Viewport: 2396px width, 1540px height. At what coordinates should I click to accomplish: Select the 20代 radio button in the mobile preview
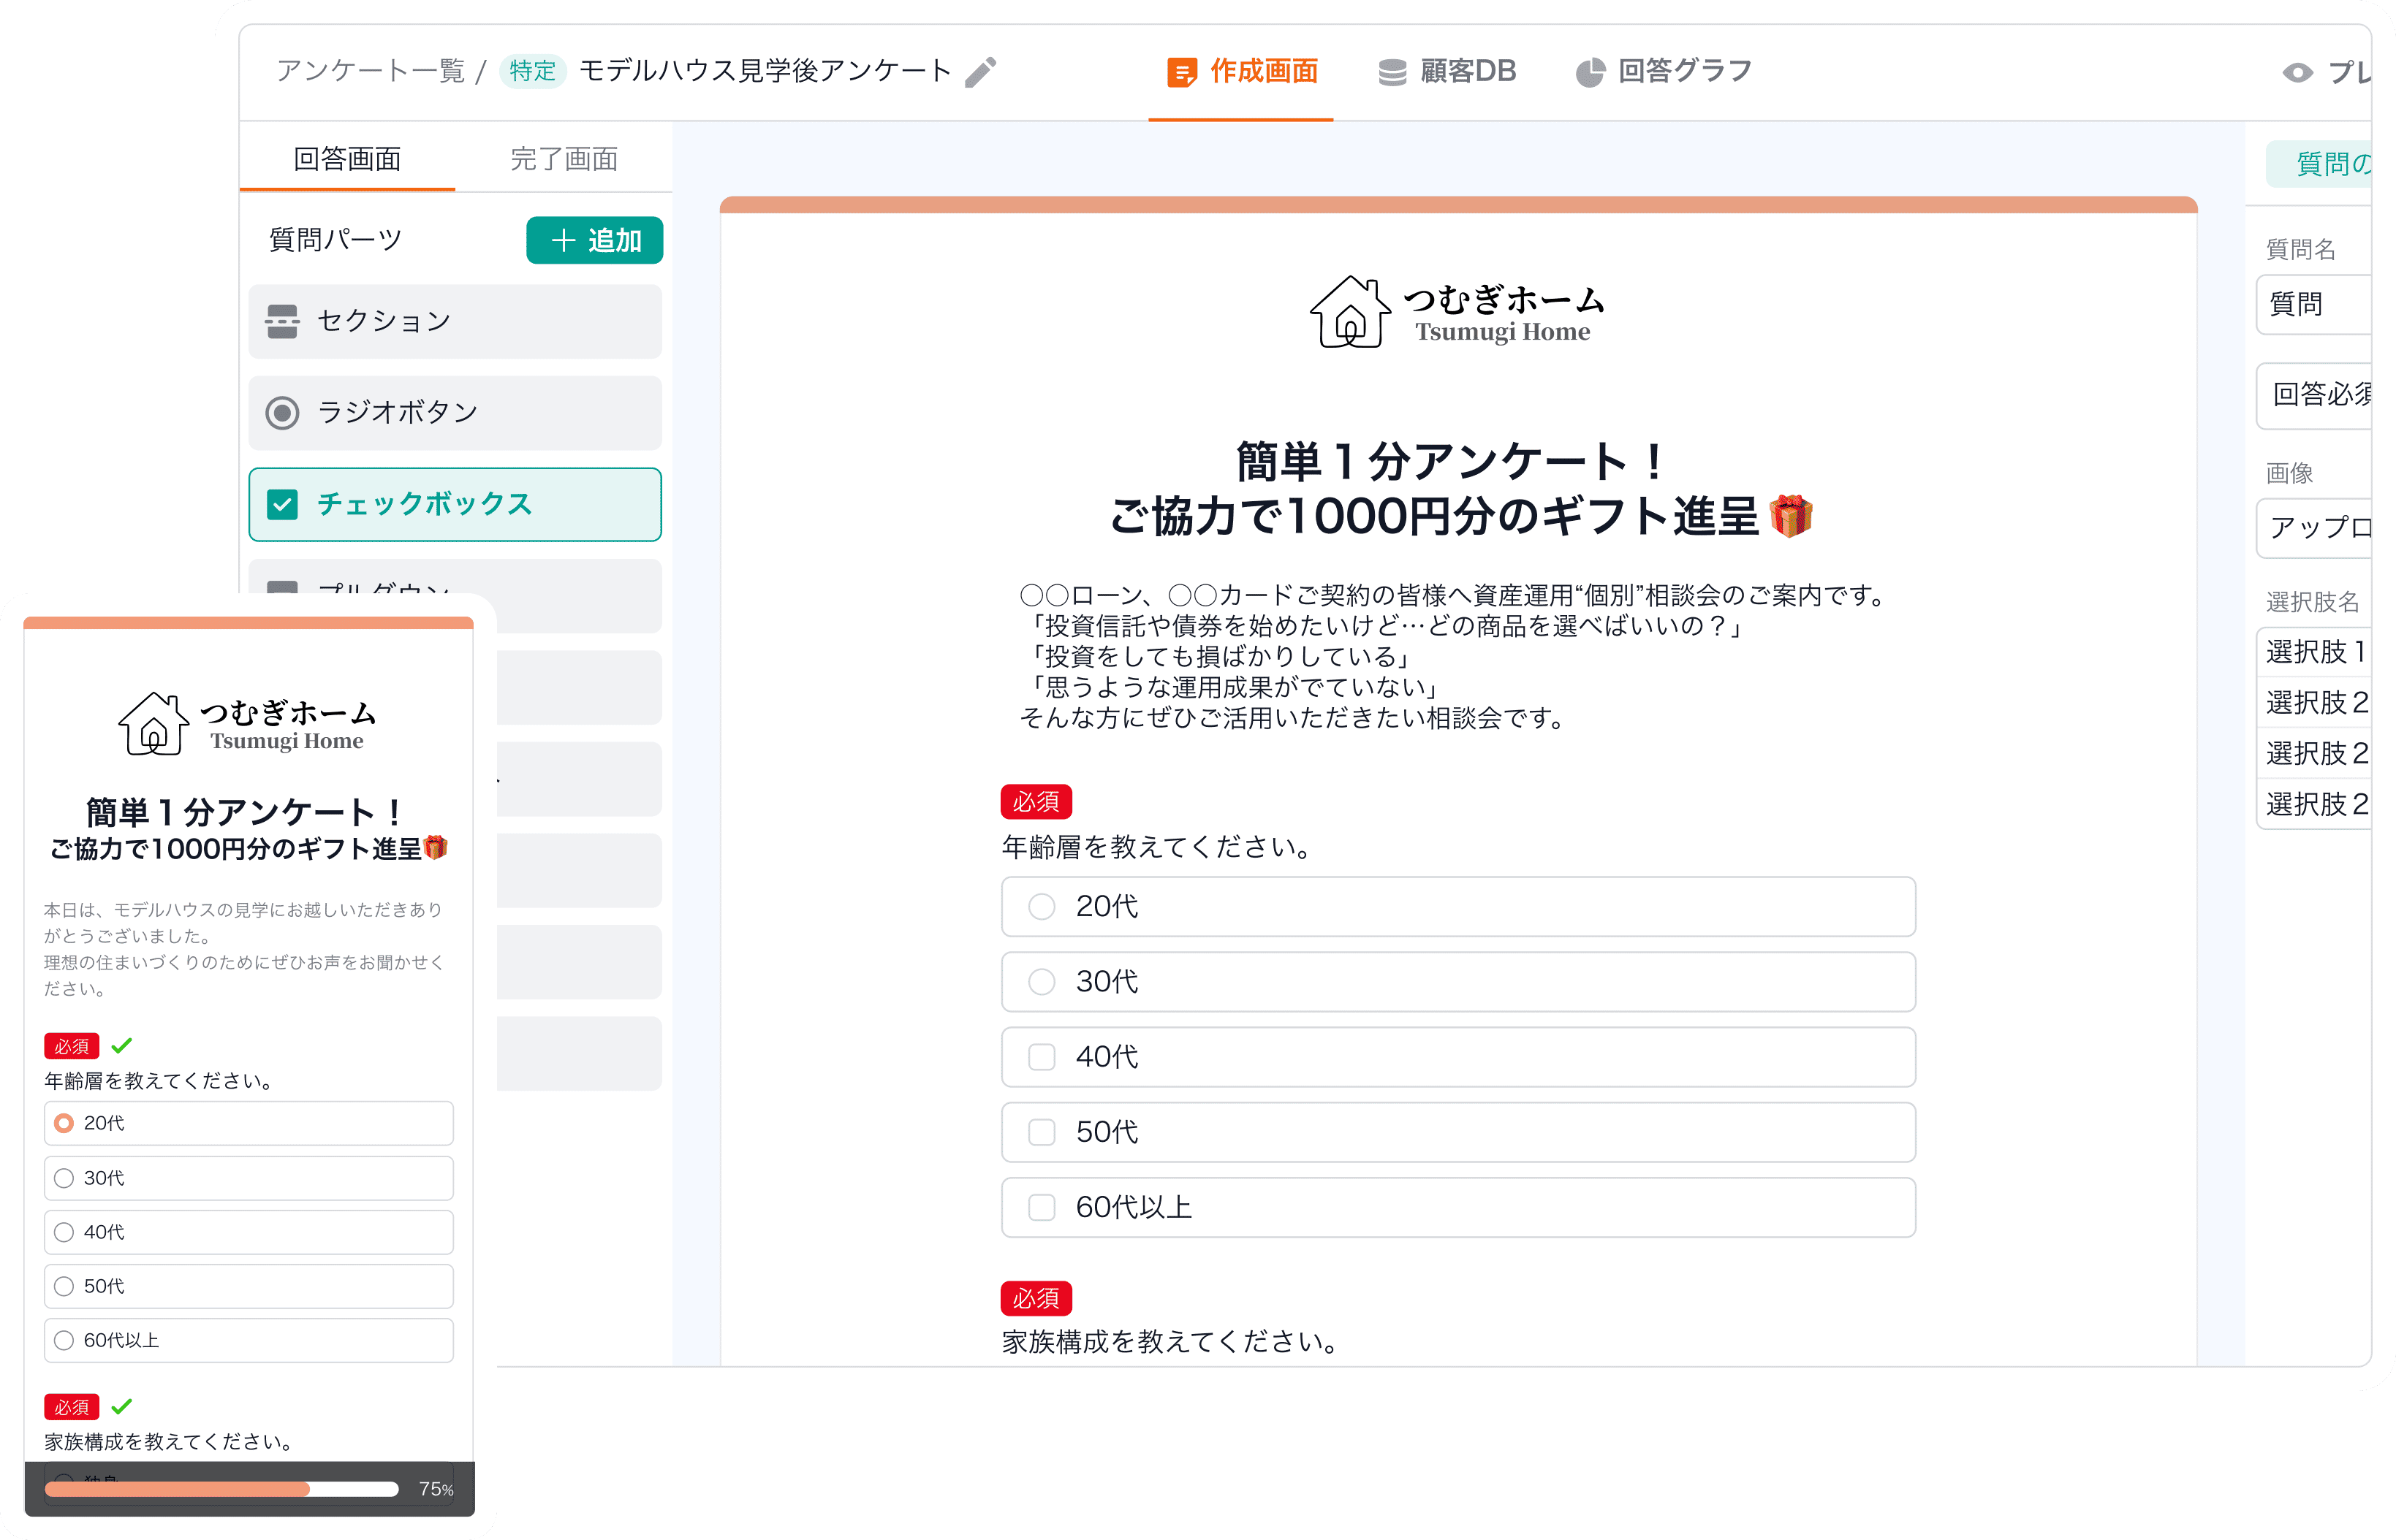(x=64, y=1123)
